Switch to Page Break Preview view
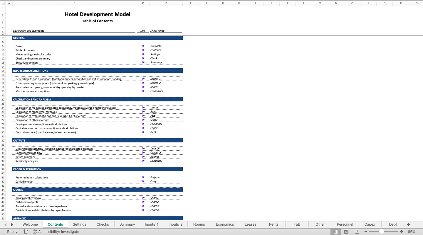The height and width of the screenshot is (235, 423). 357,231
